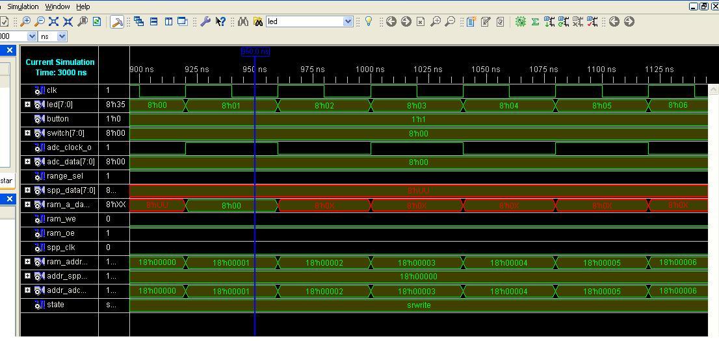Screen dimensions: 719x341
Task: Click Zoom Out beside the blue expand arrows
Action: click(x=40, y=21)
